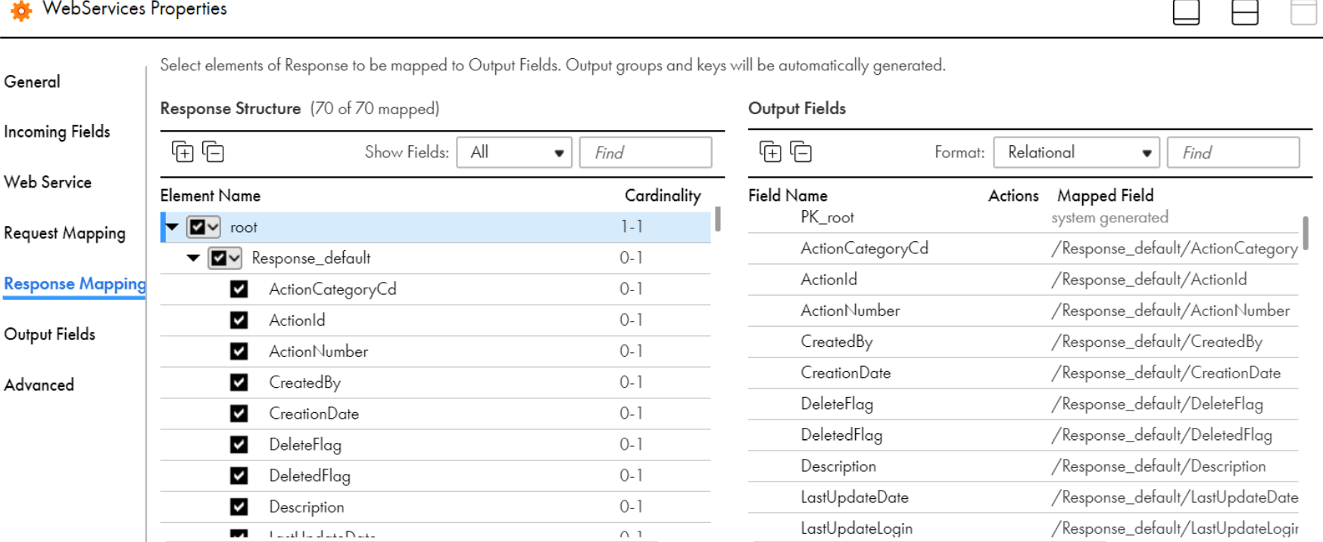Uncheck the ActionCategoryCd element
The width and height of the screenshot is (1323, 542).
click(x=239, y=289)
